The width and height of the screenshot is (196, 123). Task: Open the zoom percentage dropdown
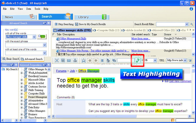(155, 60)
